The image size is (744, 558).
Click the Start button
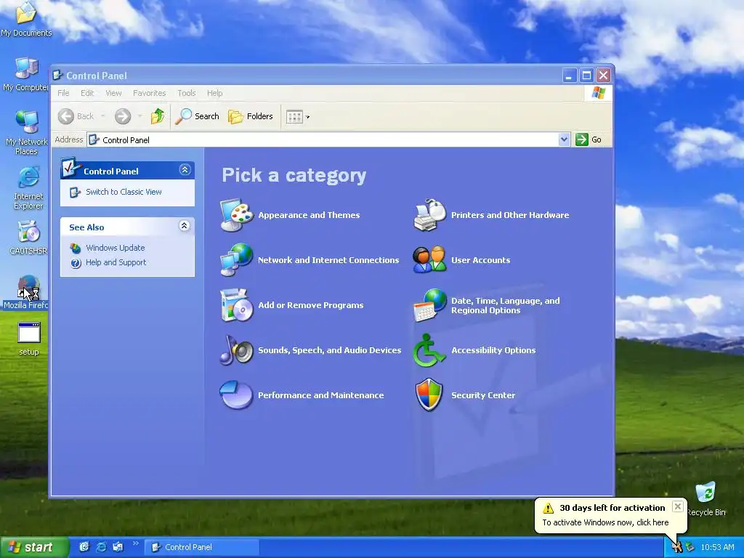click(34, 547)
